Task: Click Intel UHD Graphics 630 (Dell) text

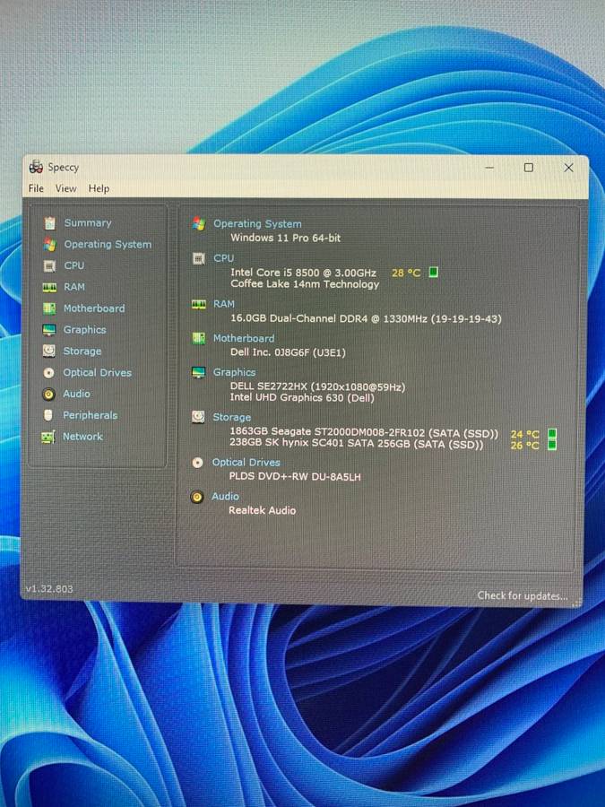Action: coord(302,397)
